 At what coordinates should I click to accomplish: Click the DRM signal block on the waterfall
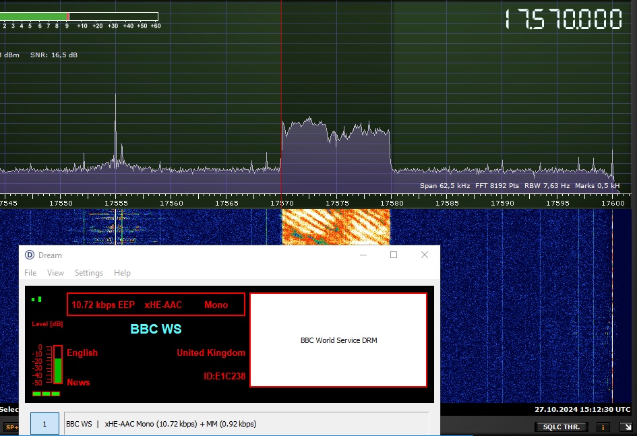[336, 227]
